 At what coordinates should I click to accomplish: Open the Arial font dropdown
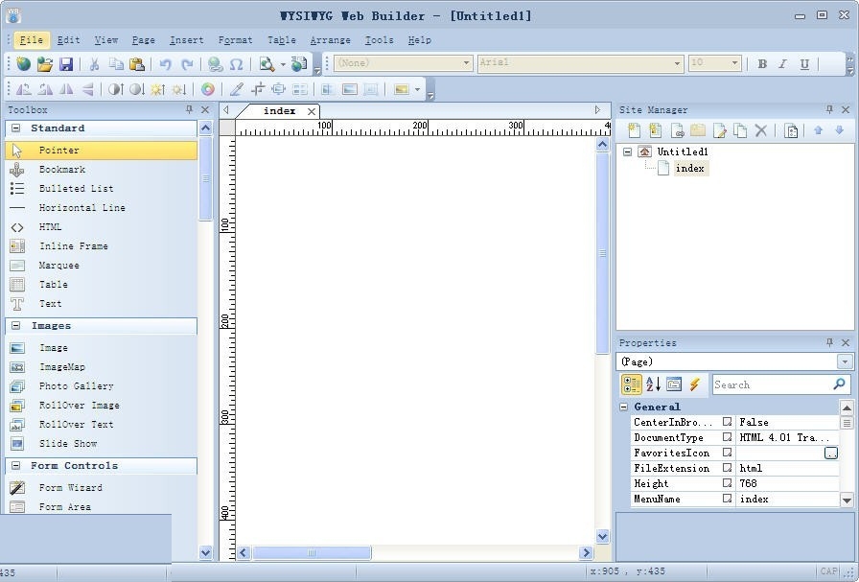click(x=677, y=63)
